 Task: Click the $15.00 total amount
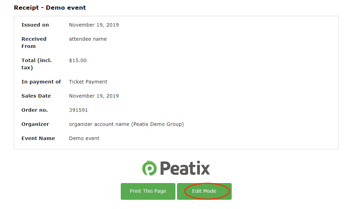tap(78, 60)
